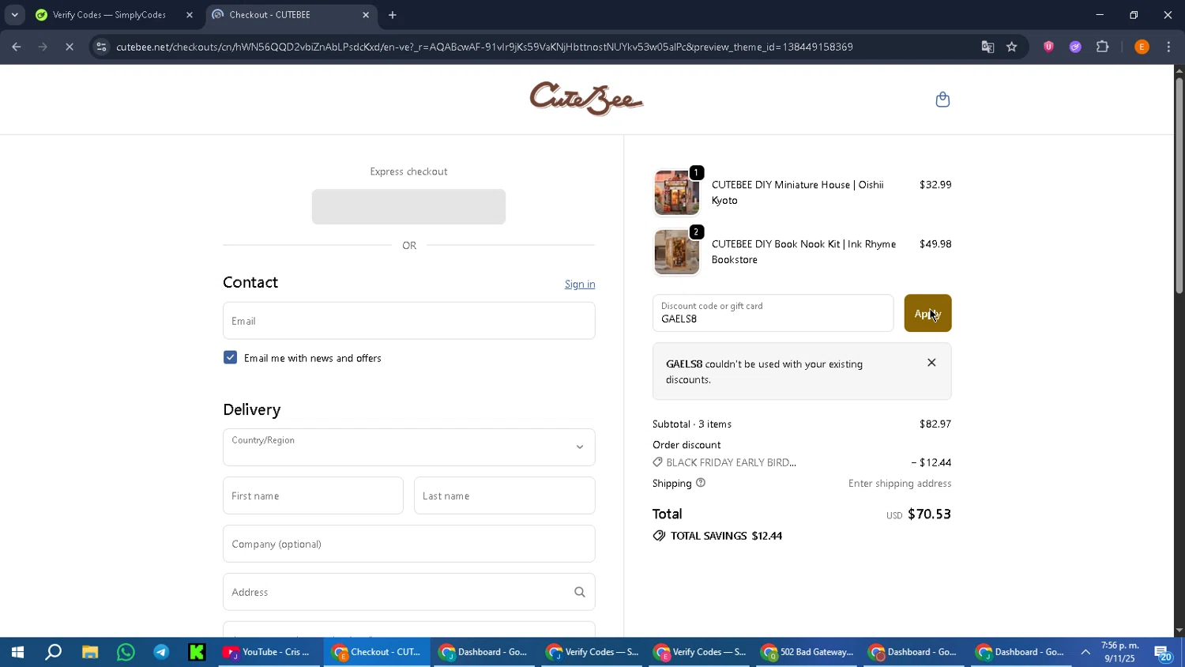
Task: Open the green K app in taskbar
Action: [x=197, y=652]
